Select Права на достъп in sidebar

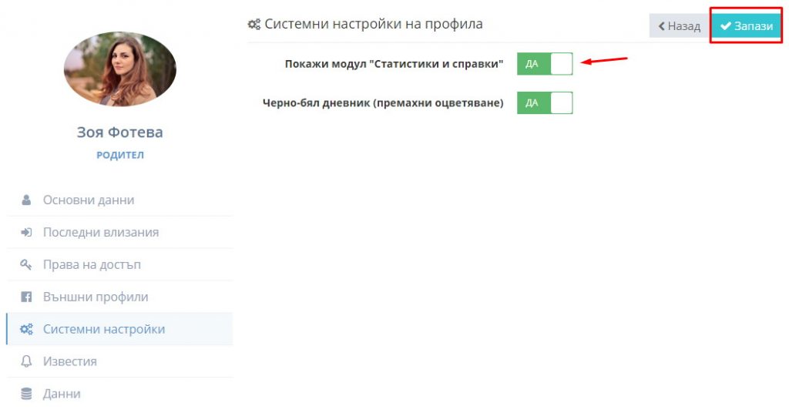tap(119, 264)
